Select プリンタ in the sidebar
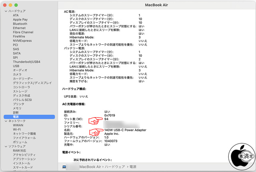This screenshot has height=172, width=256. tap(18, 104)
